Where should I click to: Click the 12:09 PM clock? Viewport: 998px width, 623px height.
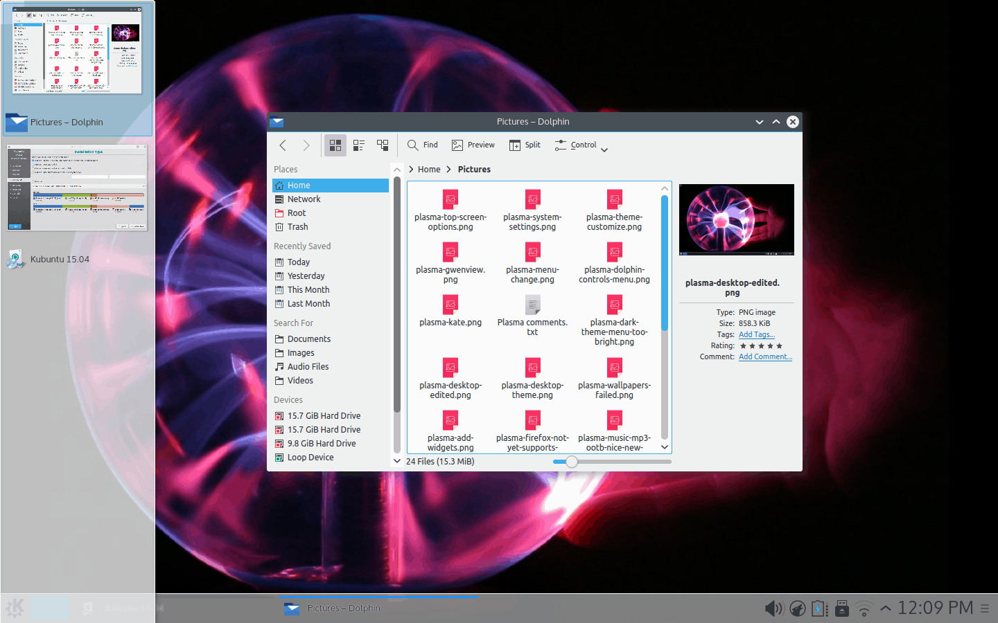pyautogui.click(x=936, y=608)
